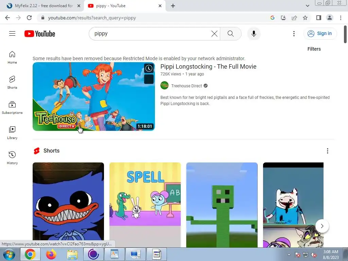Expand the tab search dropdown arrow
This screenshot has height=261, width=348.
pyautogui.click(x=307, y=6)
